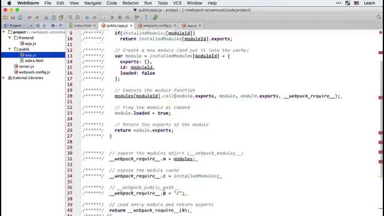The image size is (384, 216).
Task: Undo the last edit
Action: click(x=29, y=17)
